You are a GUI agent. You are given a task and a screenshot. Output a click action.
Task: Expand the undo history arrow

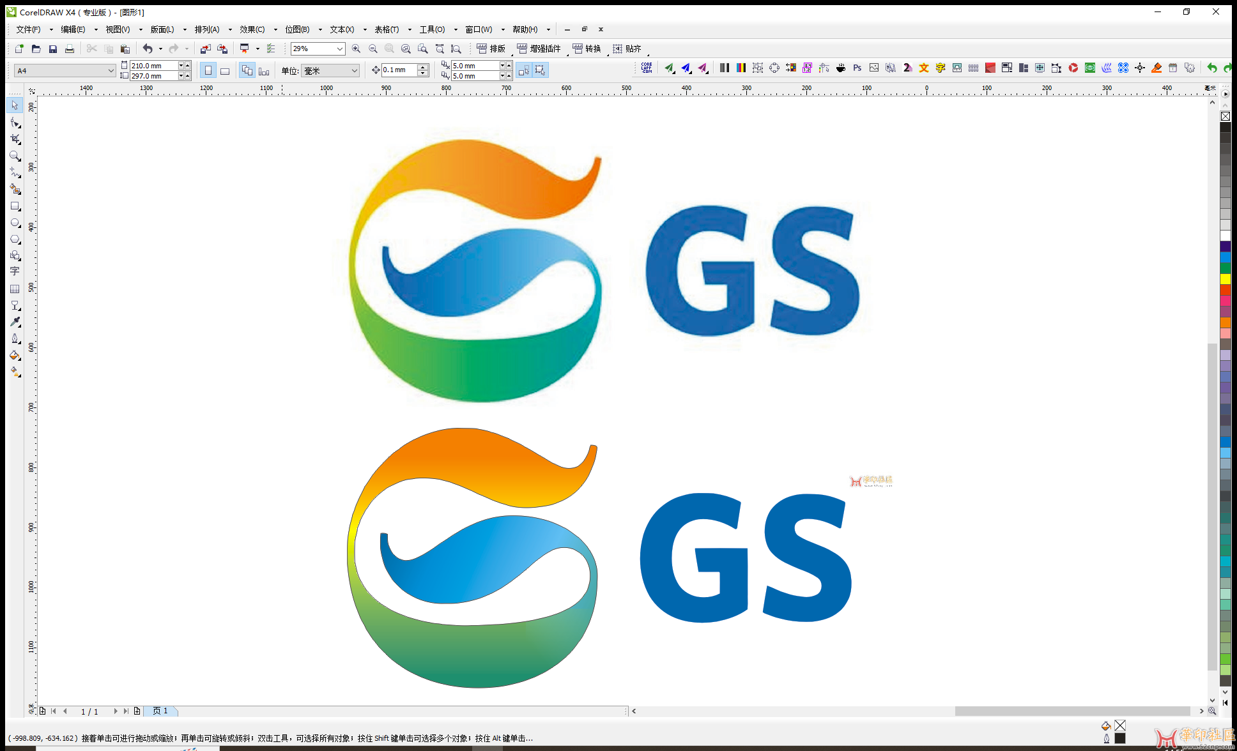[x=160, y=49]
